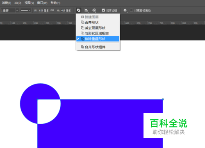Open the 3D(D) menu
Screen dimensions: 205x148
(x=18, y=3)
